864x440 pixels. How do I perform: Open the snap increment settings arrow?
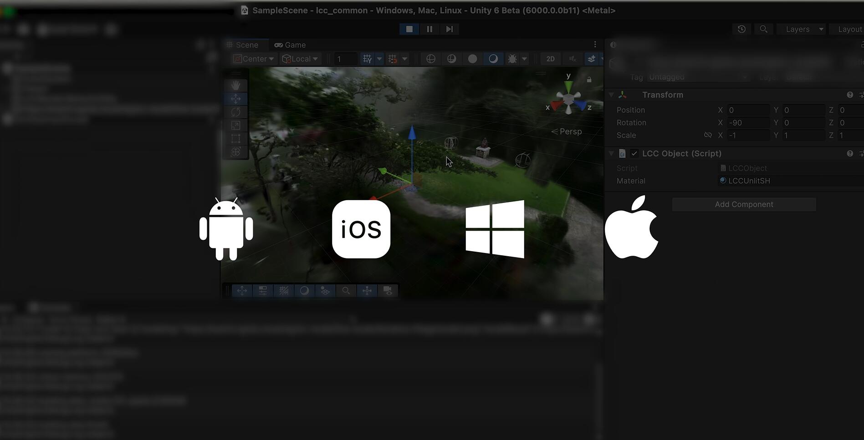(404, 59)
